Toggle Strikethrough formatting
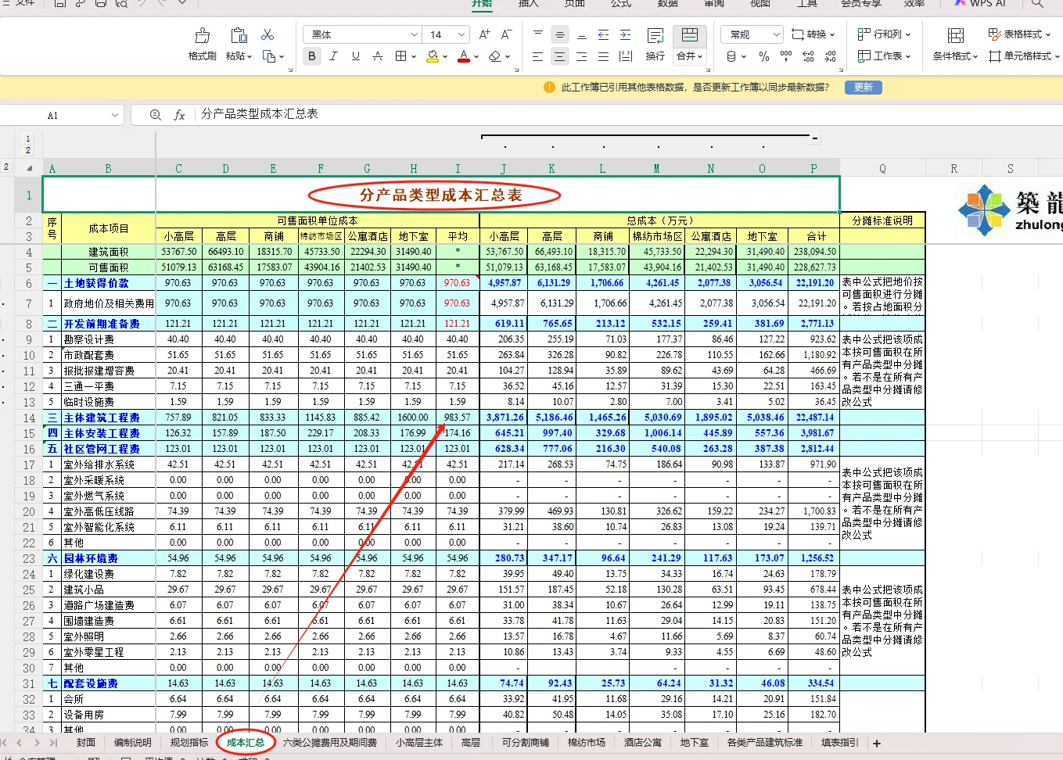Screen dimensions: 1063x760 378,56
